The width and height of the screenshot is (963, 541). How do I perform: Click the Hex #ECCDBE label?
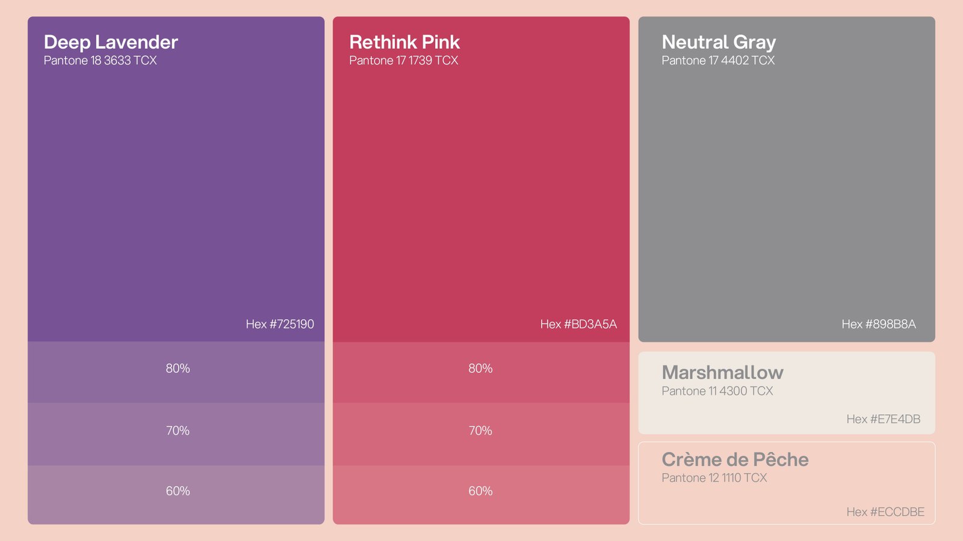885,512
